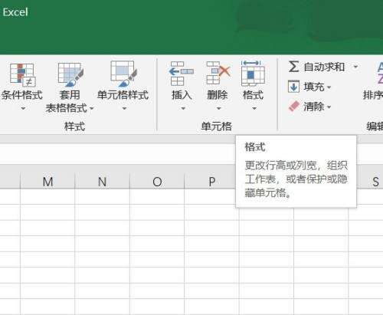Click the Insert (插入) cells icon
Screen dimensions: 383x315
pyautogui.click(x=182, y=74)
